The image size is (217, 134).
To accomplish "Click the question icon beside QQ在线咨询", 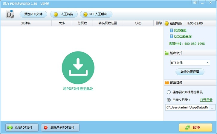I will pyautogui.click(x=171, y=36).
